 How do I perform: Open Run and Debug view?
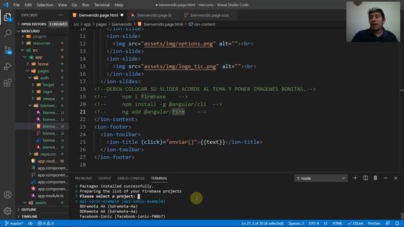(x=8, y=66)
